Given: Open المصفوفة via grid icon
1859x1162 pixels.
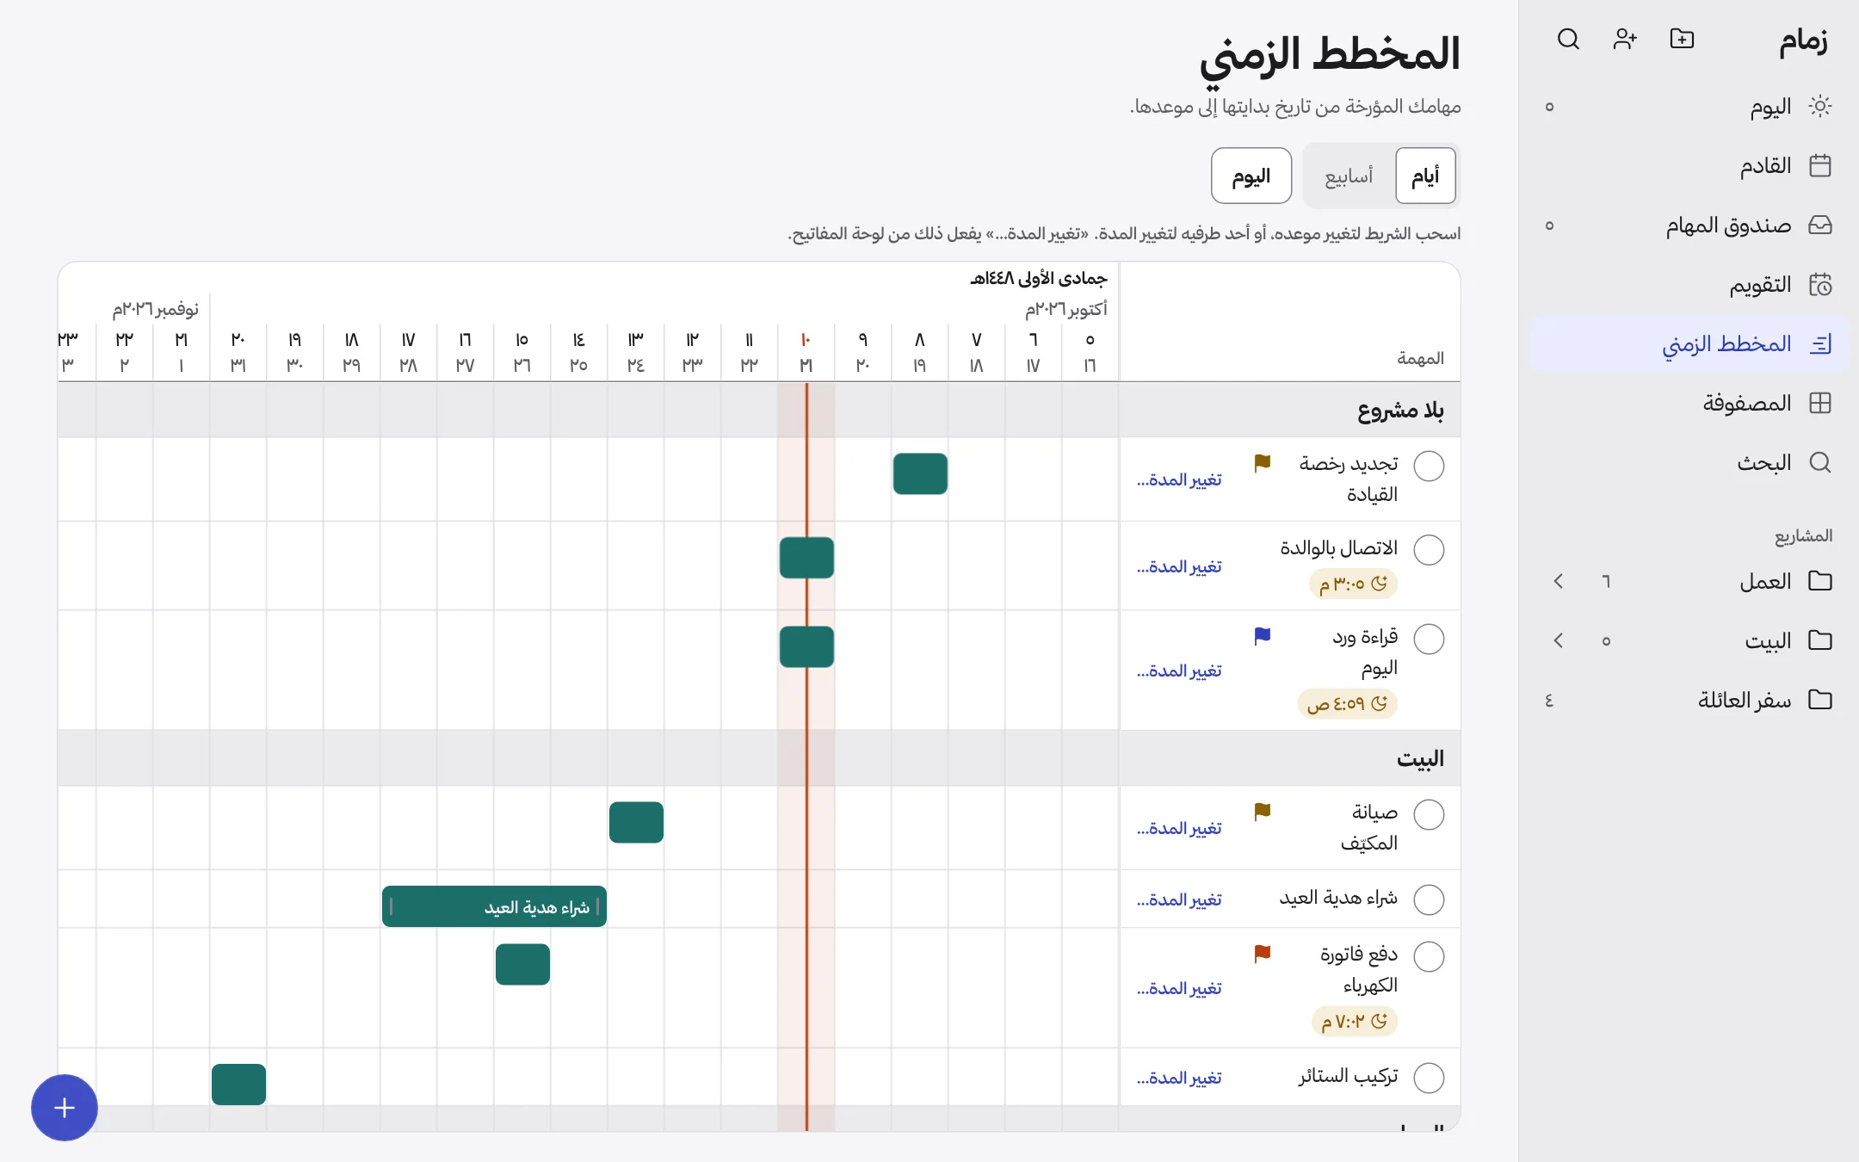Looking at the screenshot, I should 1819,403.
